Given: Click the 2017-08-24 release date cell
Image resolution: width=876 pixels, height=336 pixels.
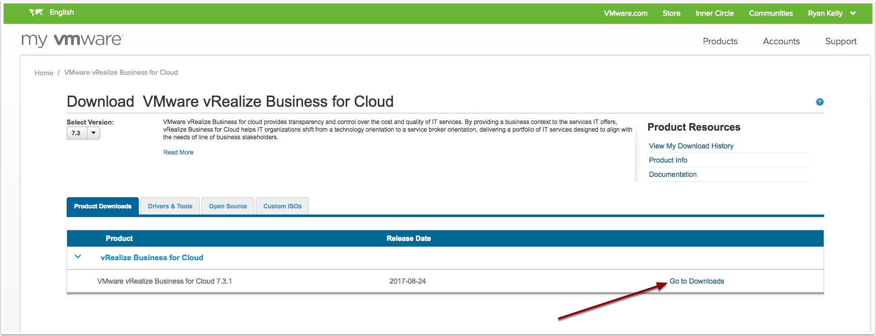Looking at the screenshot, I should [x=408, y=281].
